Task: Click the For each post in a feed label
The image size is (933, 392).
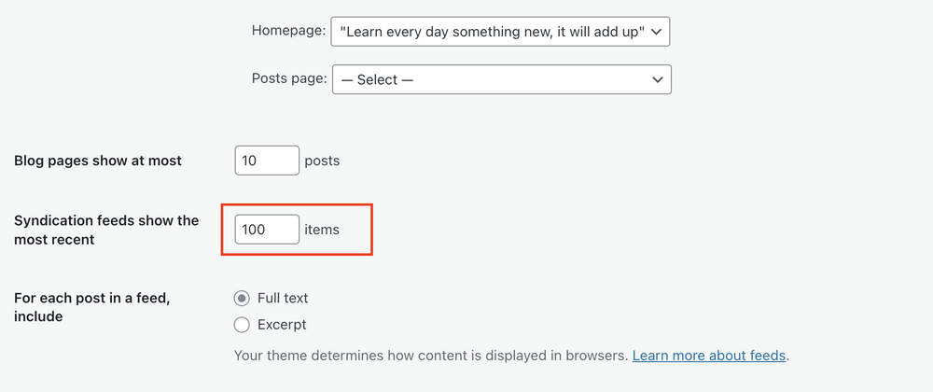Action: coord(93,307)
